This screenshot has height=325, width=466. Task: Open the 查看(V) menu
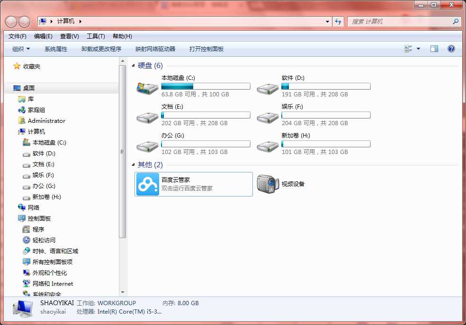[70, 36]
